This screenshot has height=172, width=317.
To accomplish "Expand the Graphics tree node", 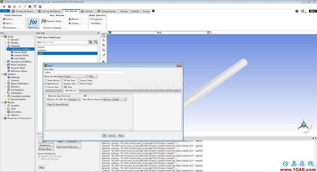I will coord(6,105).
